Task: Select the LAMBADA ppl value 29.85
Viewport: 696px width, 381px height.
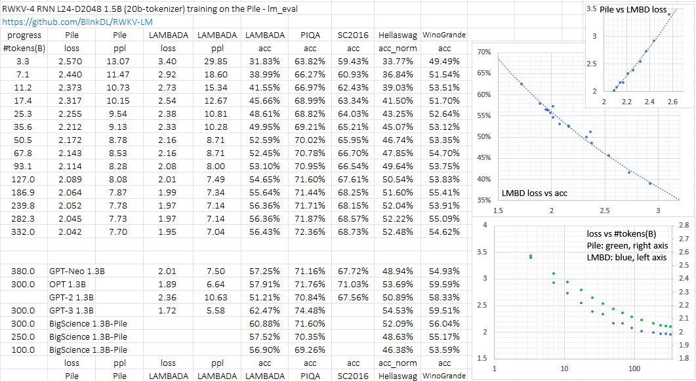Action: pyautogui.click(x=216, y=61)
